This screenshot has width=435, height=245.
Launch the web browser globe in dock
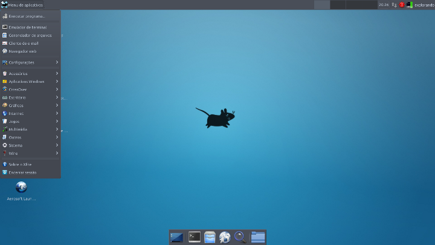tap(225, 238)
